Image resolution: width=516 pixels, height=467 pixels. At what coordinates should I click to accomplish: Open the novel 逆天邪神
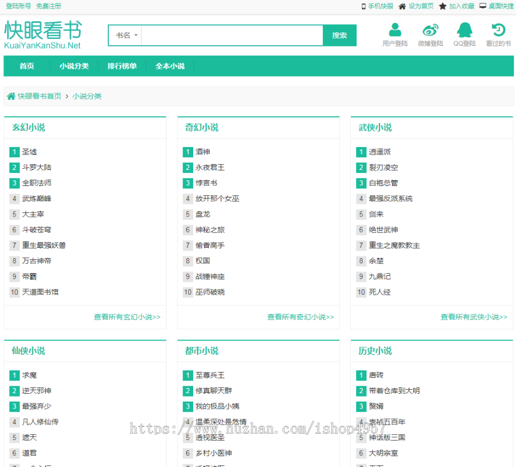[x=37, y=391]
